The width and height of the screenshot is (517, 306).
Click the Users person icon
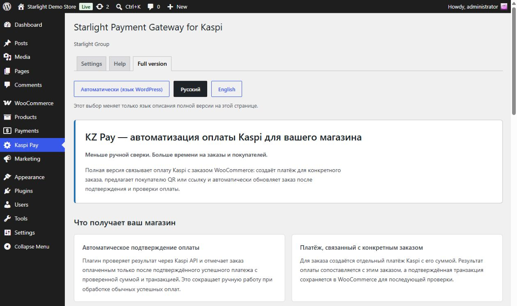[x=7, y=205]
